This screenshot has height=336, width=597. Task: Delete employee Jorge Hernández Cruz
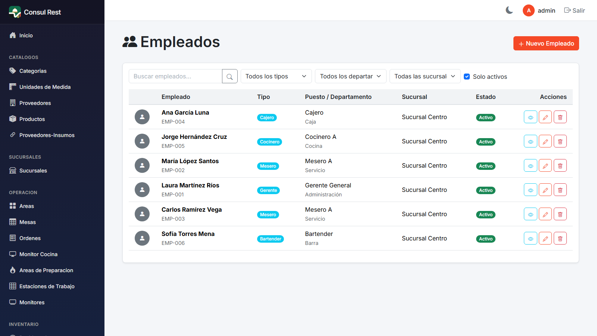click(560, 141)
